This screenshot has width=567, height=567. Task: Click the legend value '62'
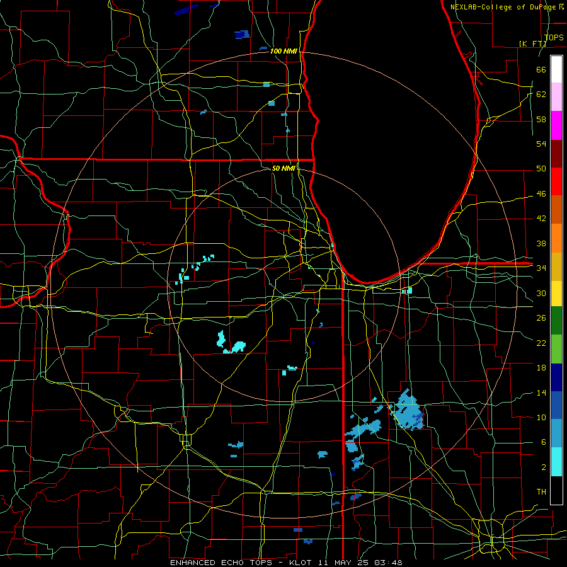click(x=541, y=94)
